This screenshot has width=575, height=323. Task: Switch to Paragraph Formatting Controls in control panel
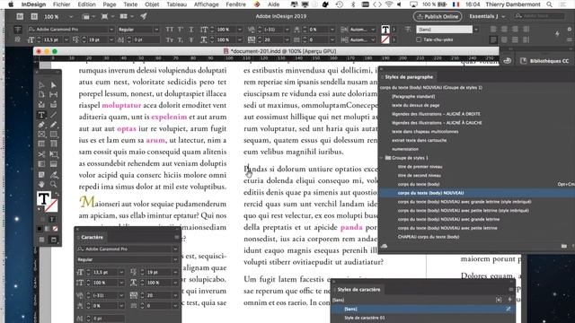[x=18, y=39]
